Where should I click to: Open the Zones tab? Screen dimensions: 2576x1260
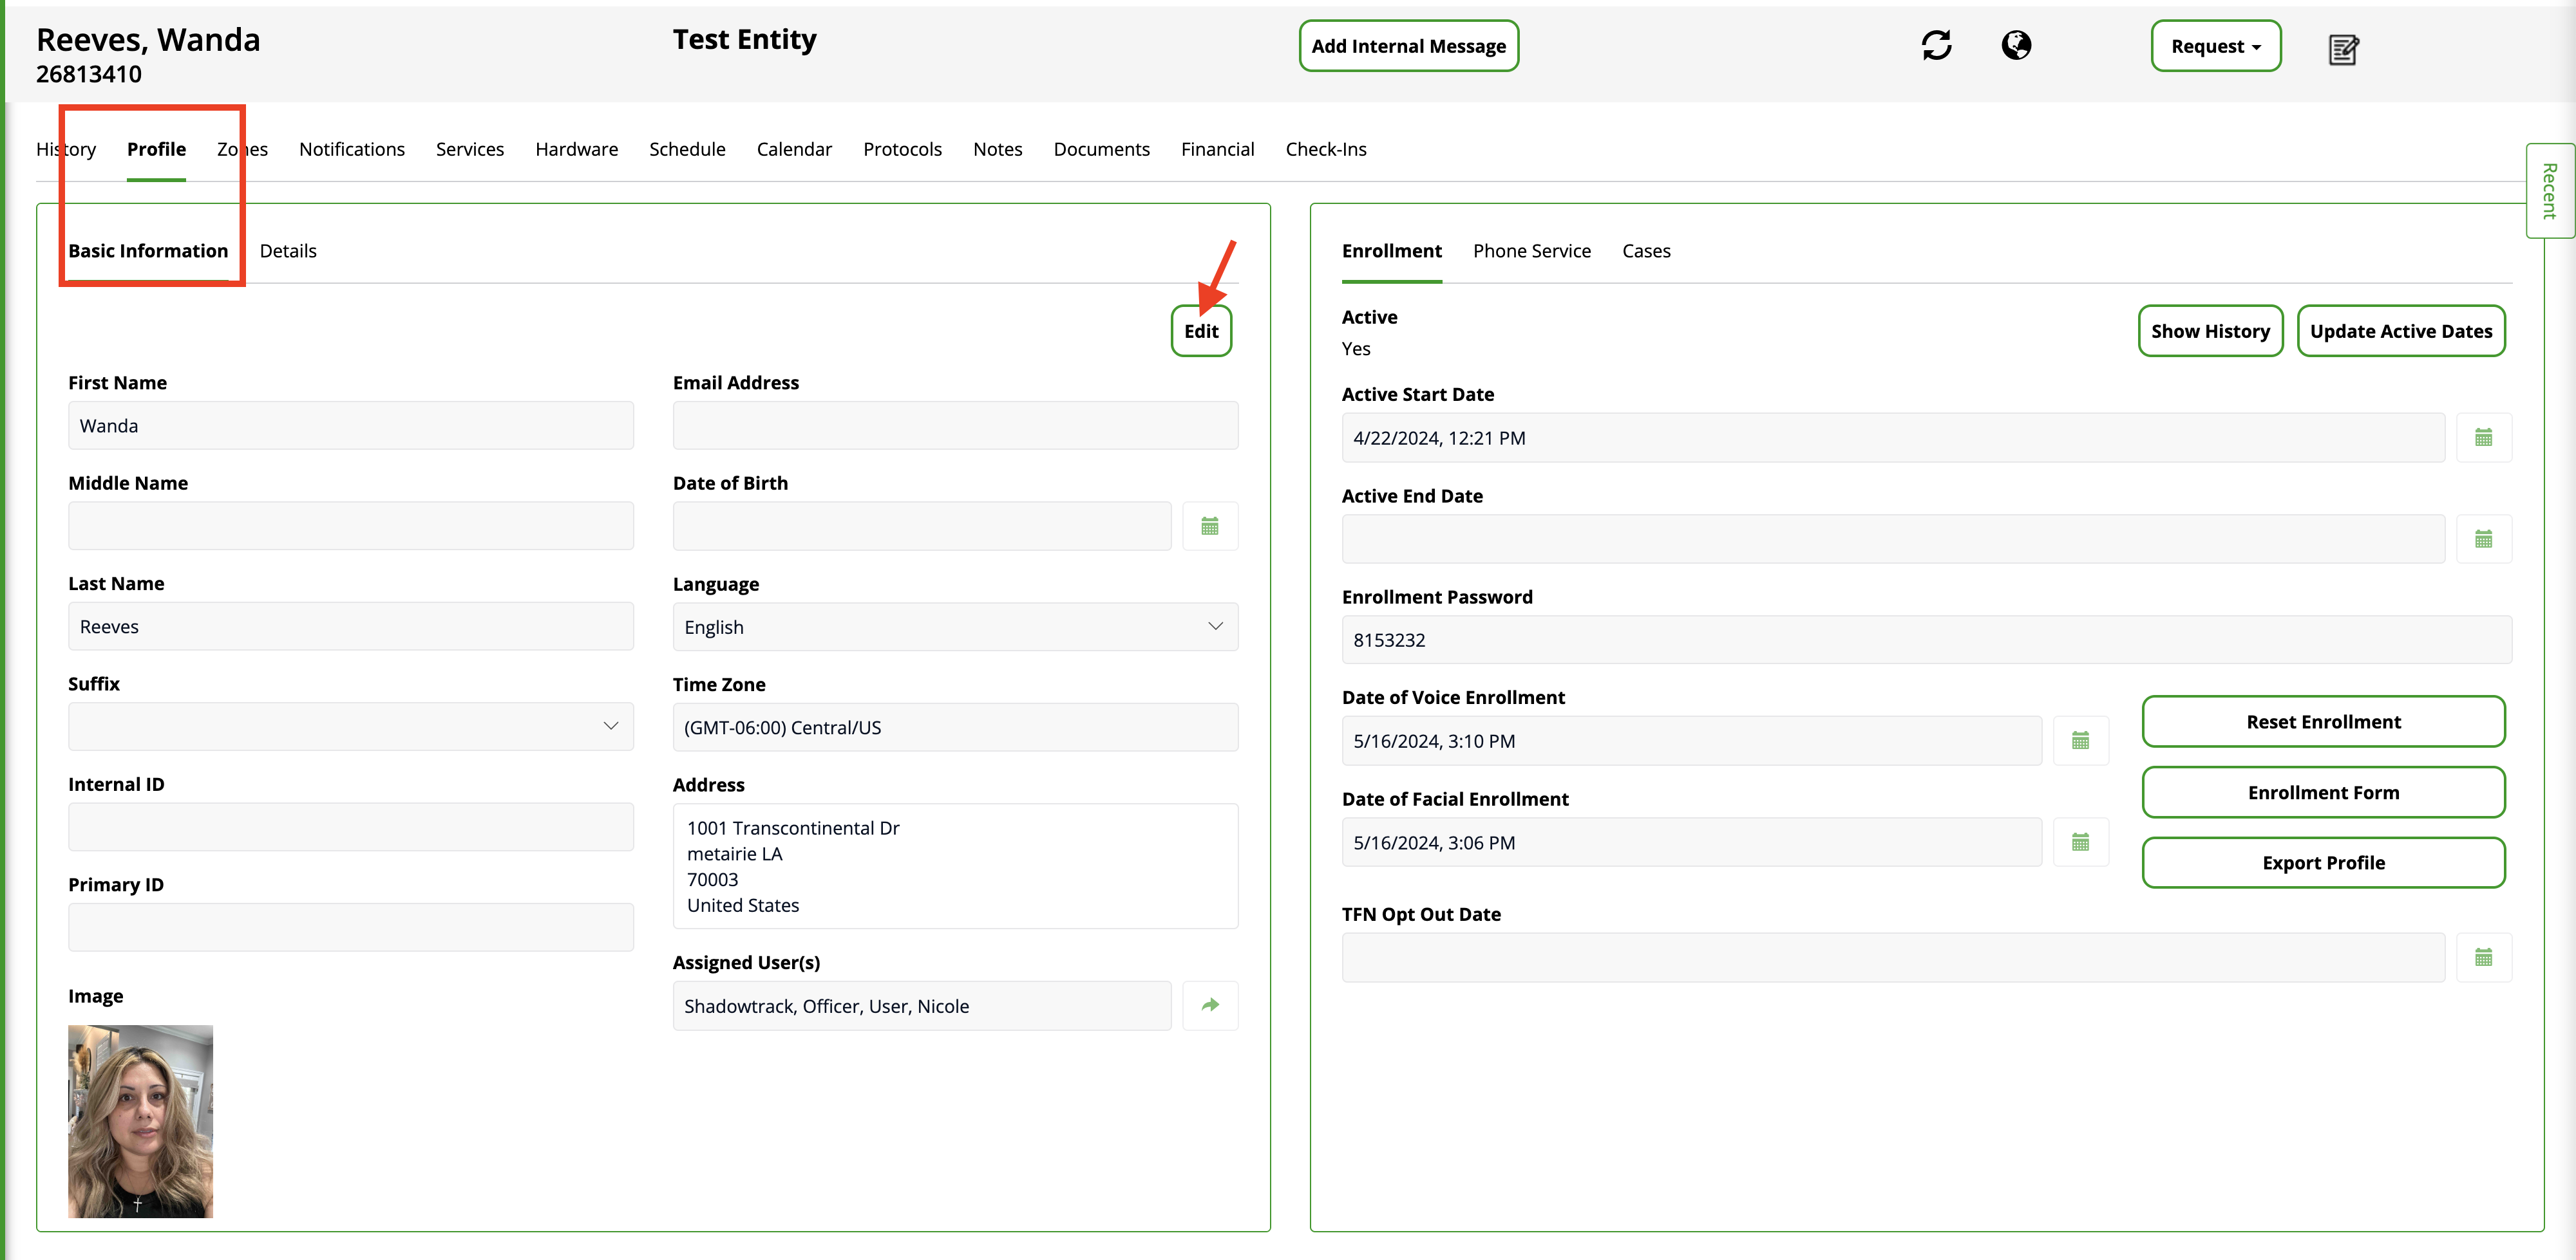click(x=242, y=149)
